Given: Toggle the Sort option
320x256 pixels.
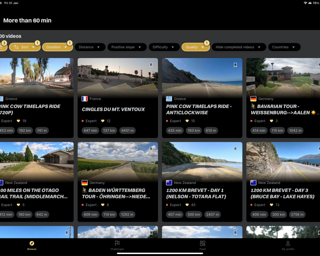Looking at the screenshot, I should click(x=25, y=47).
